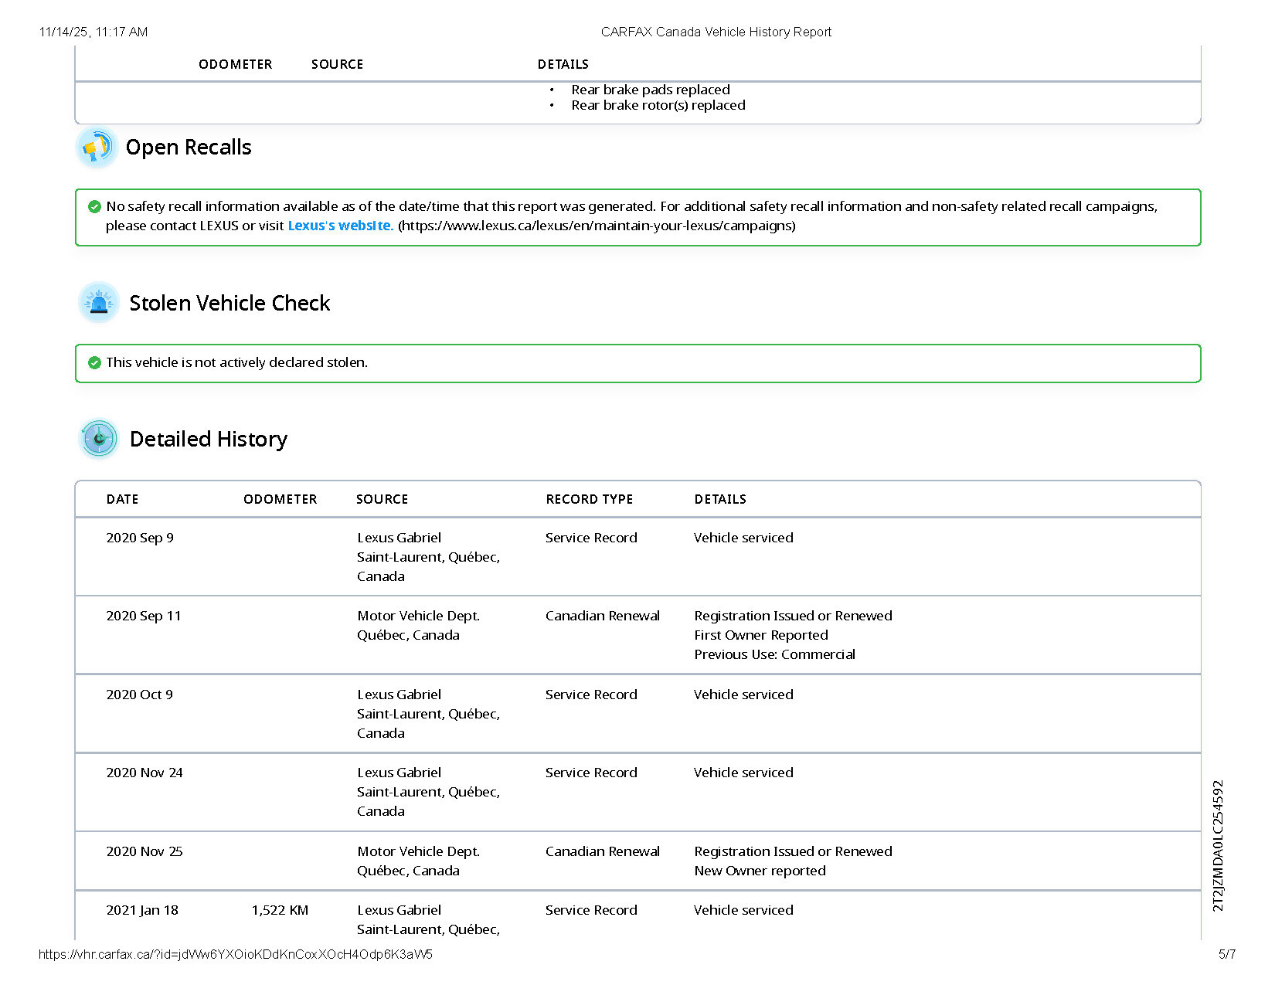Click the Detailed History clock icon
This screenshot has width=1275, height=985.
tap(99, 439)
